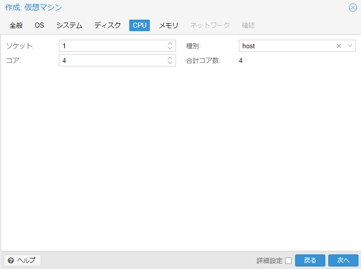Viewport: 361px width, 269px height.
Task: Proceed with the 次へ button
Action: [343, 260]
